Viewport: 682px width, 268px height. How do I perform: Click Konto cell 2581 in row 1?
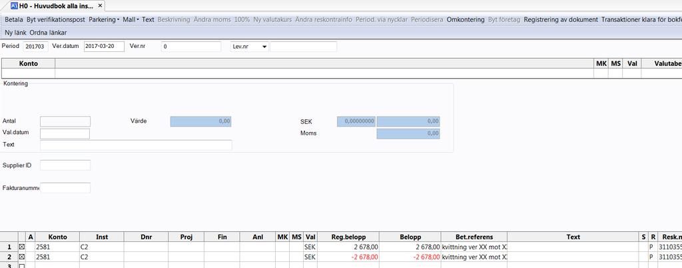(x=57, y=247)
